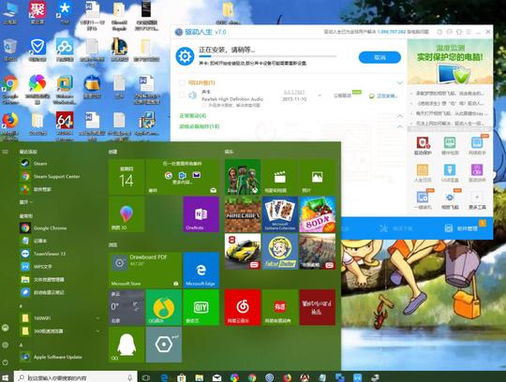Click the microphone icon in search box

[x=129, y=377]
